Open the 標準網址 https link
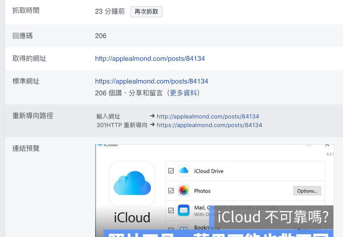This screenshot has width=343, height=237. tap(151, 81)
